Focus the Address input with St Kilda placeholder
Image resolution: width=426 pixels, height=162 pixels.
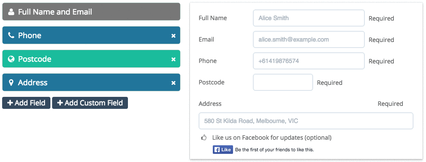click(306, 121)
